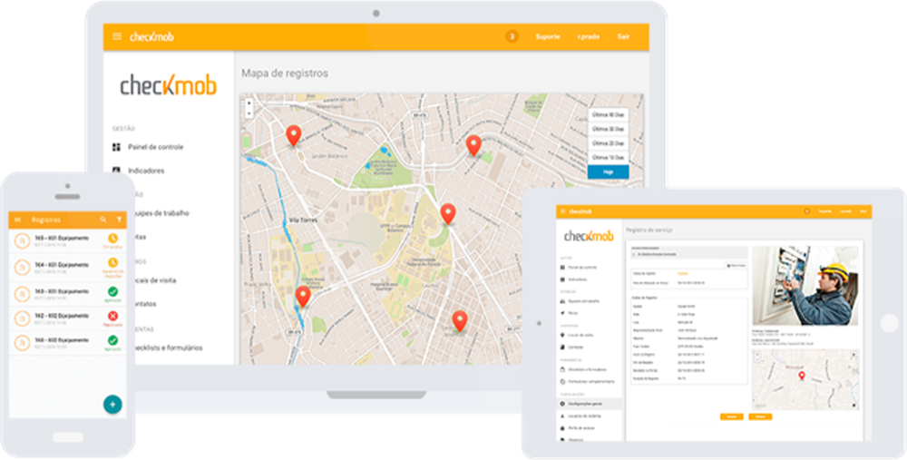Open record 145 on the phone list
907x460 pixels.
(67, 240)
